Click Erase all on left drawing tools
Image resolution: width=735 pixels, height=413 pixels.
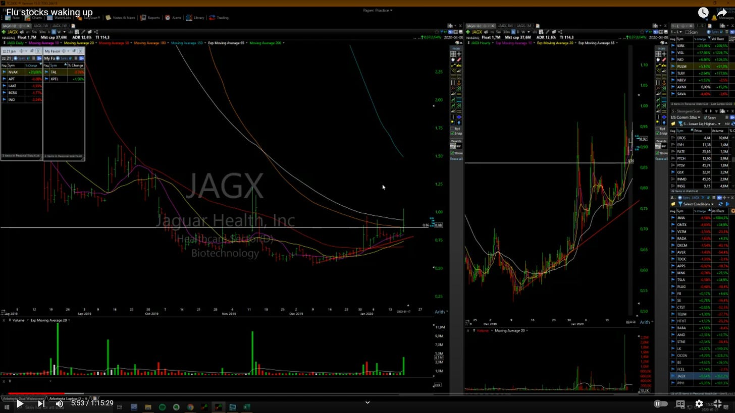[456, 159]
